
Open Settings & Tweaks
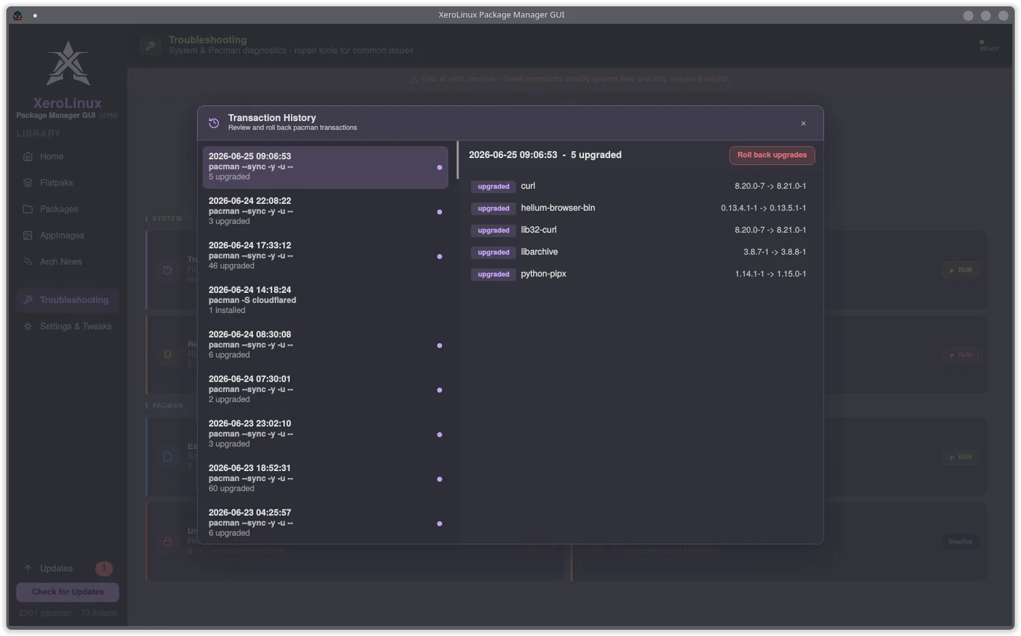pyautogui.click(x=68, y=327)
